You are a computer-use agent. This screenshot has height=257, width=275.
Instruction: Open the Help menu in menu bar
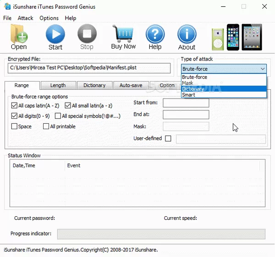click(x=71, y=18)
